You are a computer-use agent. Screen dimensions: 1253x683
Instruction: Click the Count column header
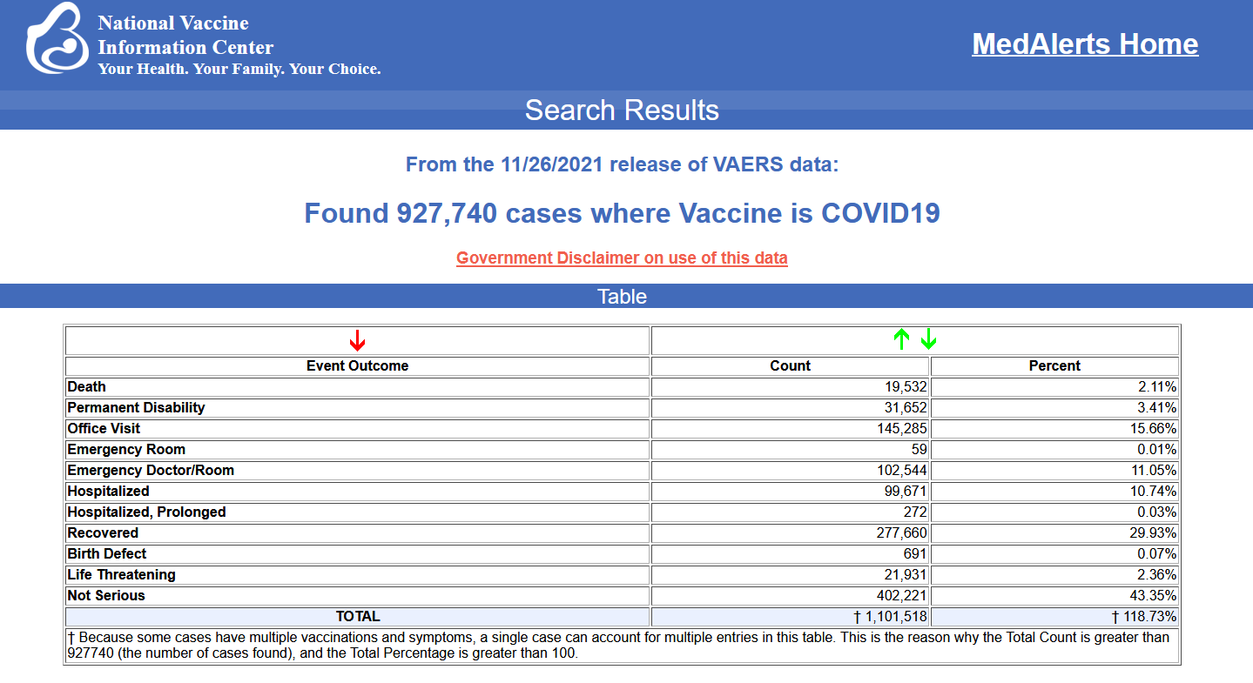790,365
